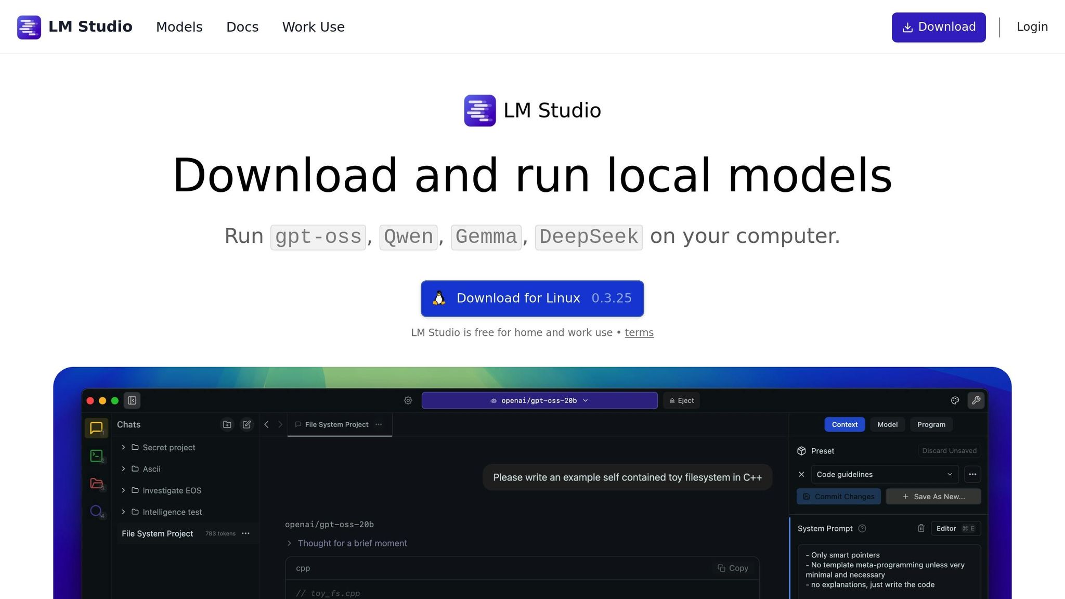
Task: Start a new chat with the pencil icon
Action: click(x=247, y=424)
